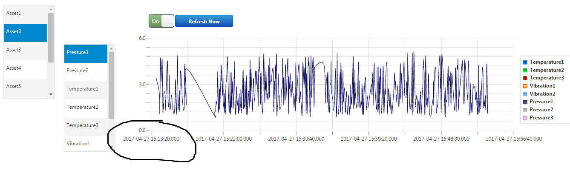Click the 15:22:00.000 x-axis label
The height and width of the screenshot is (181, 570).
pos(224,139)
